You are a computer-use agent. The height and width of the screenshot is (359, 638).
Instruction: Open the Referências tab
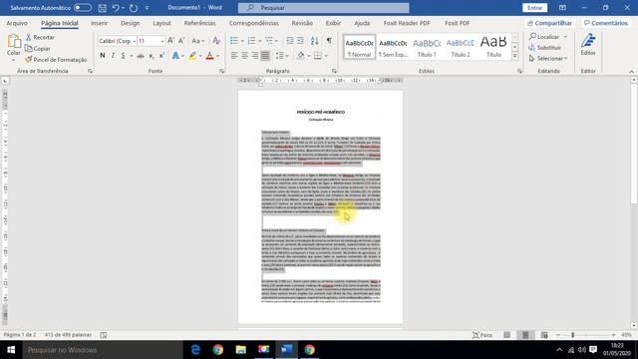[199, 23]
